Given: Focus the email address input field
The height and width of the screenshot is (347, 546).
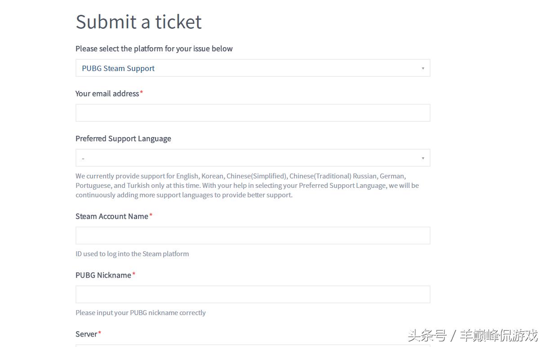Looking at the screenshot, I should (x=253, y=113).
